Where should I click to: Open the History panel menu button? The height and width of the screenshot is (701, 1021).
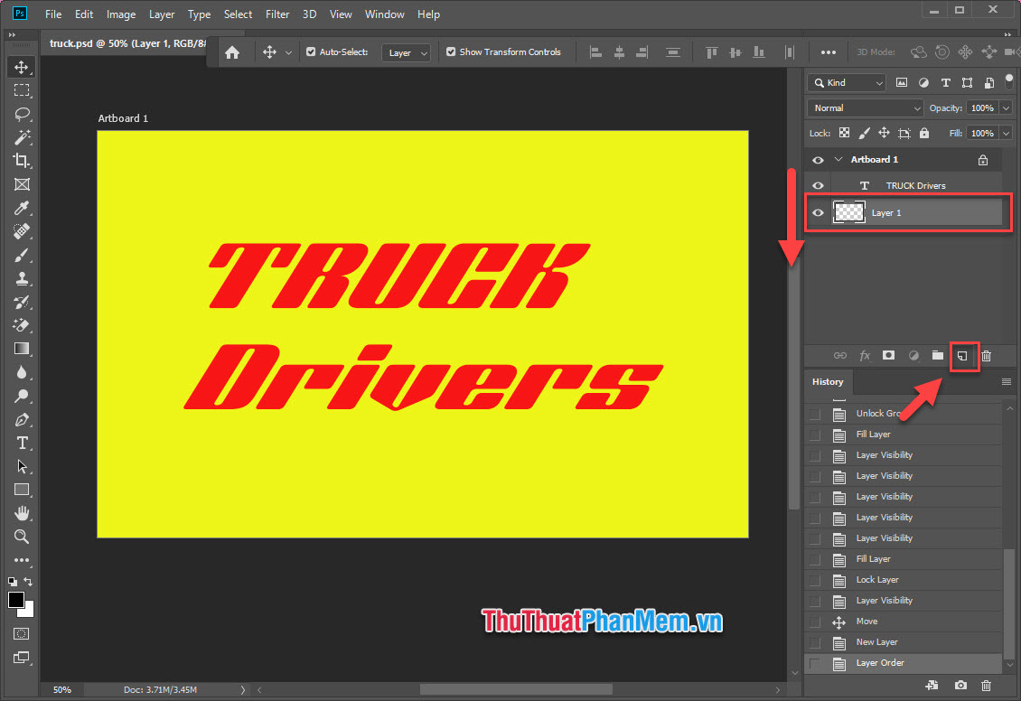(1006, 381)
